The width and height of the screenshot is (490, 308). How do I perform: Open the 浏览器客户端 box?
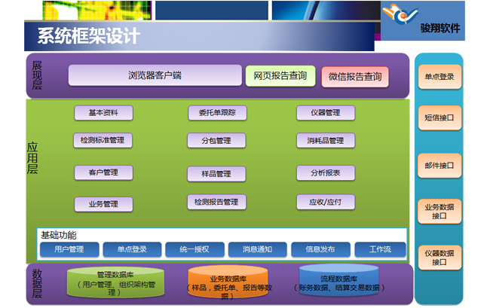(154, 75)
